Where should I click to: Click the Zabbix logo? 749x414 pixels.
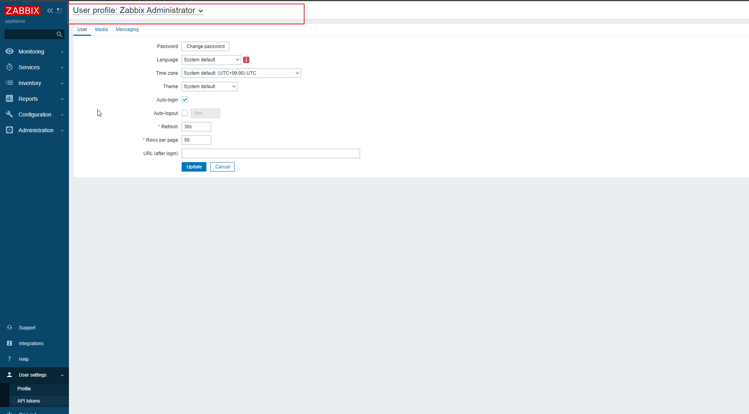(x=22, y=11)
